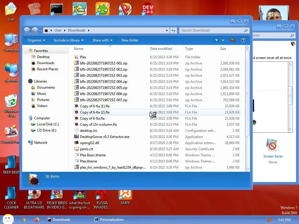Select Copy of 15i-rcolumn.fla file
The width and height of the screenshot is (299, 224).
point(157,124)
